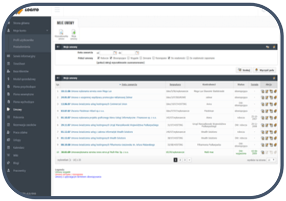Image resolution: width=286 pixels, height=201 pixels.
Task: Click the dollar icon for Moduł sprzedażowy
Action: [9, 79]
